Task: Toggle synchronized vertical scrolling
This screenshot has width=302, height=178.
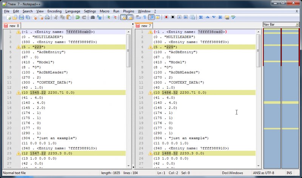Action: pos(123,17)
